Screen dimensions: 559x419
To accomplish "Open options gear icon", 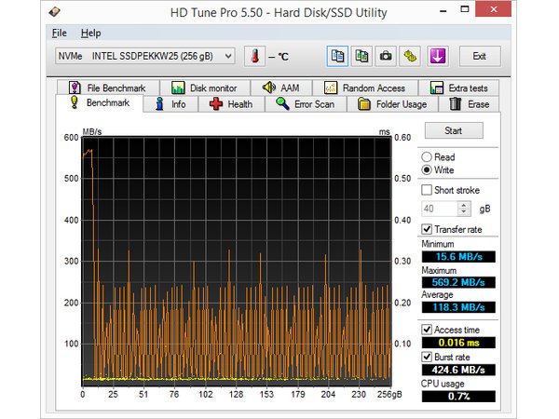I will pos(410,56).
